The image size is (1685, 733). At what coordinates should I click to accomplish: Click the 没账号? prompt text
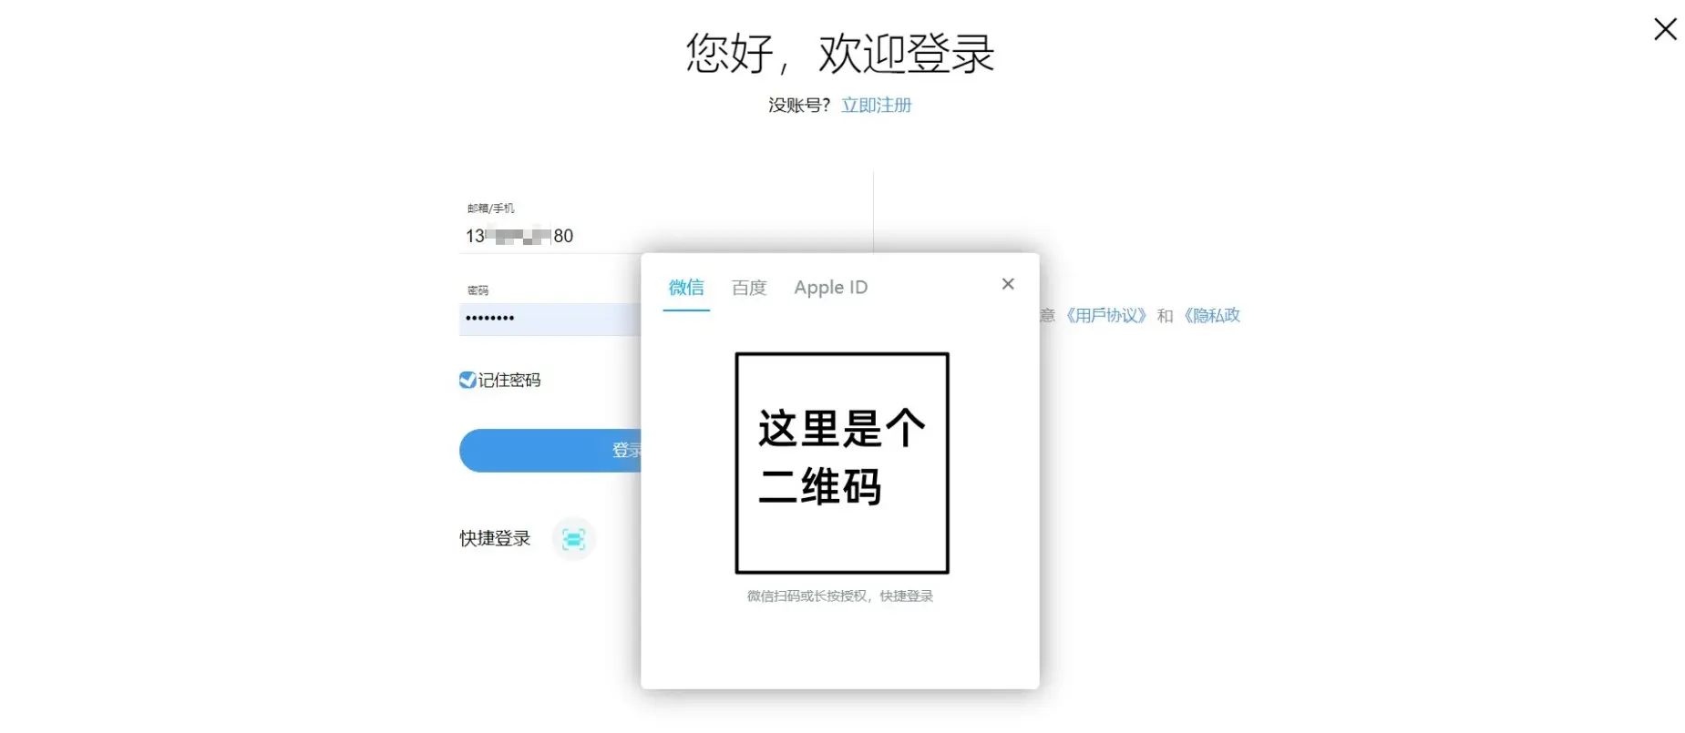[x=798, y=106]
